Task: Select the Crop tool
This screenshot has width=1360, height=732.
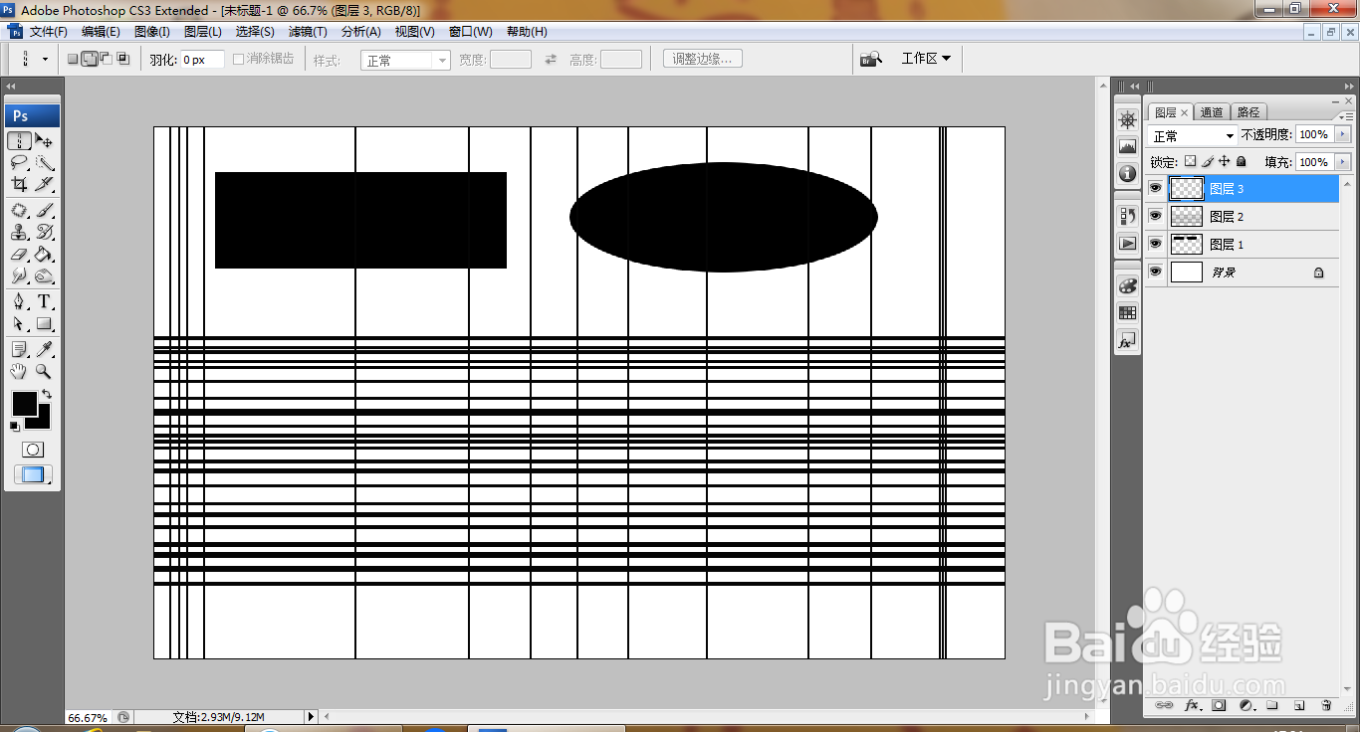Action: pos(20,184)
